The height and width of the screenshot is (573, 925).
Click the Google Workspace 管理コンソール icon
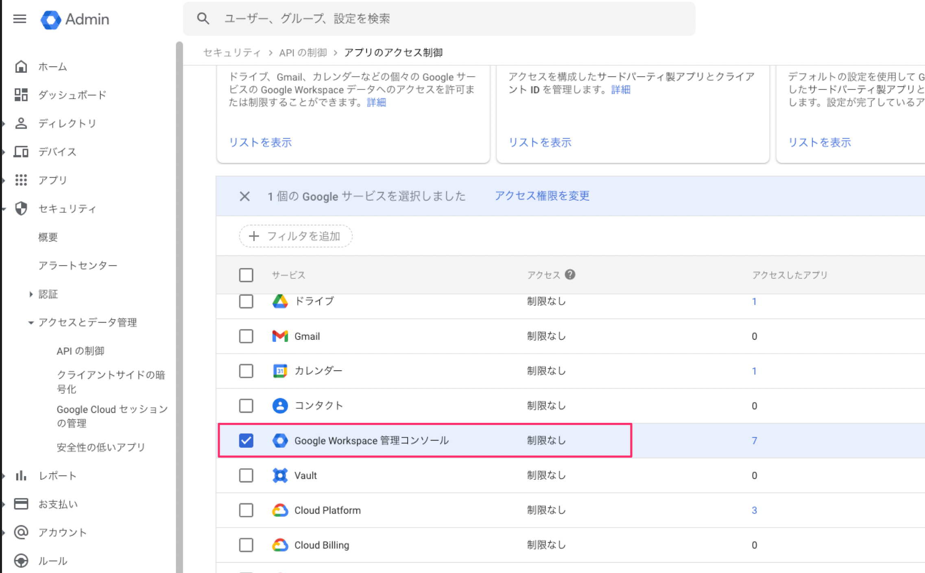280,440
